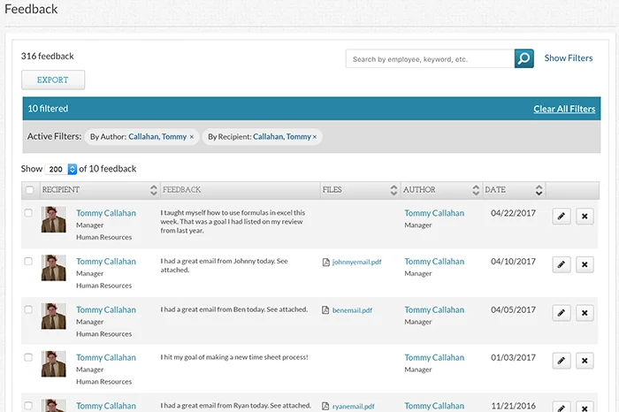Click recipient photo in the 01/03/2017 row
Image resolution: width=619 pixels, height=412 pixels.
click(x=54, y=364)
